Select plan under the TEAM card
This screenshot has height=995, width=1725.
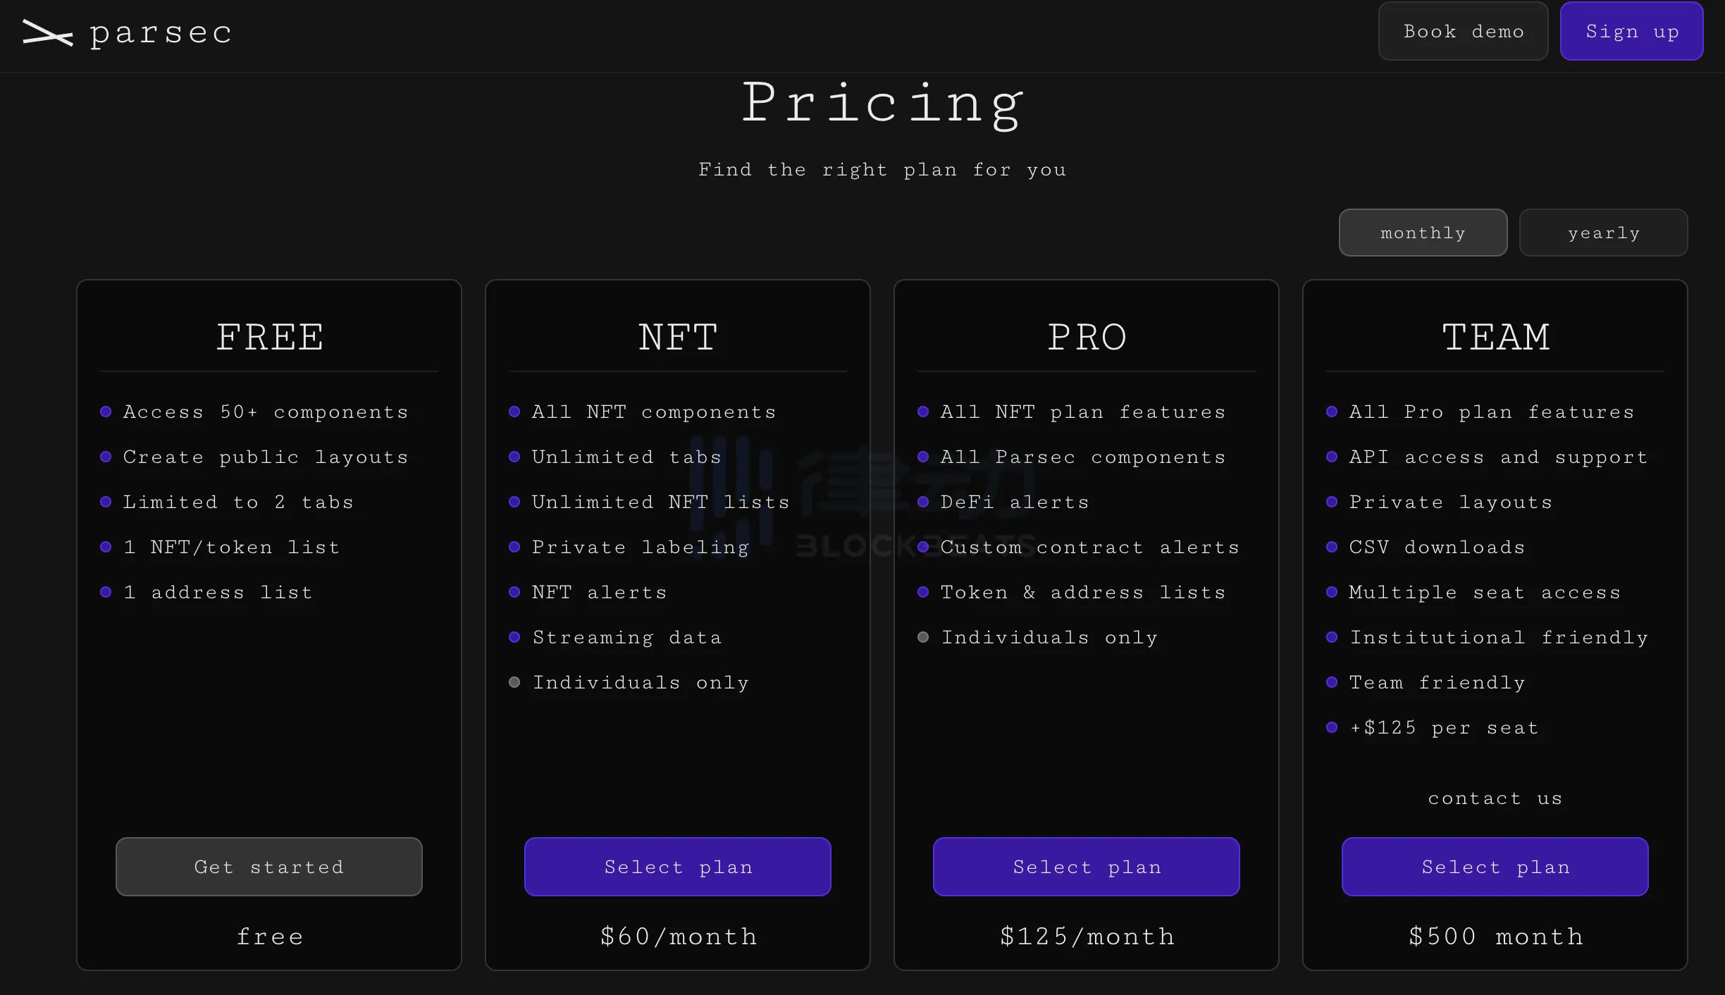(x=1495, y=867)
